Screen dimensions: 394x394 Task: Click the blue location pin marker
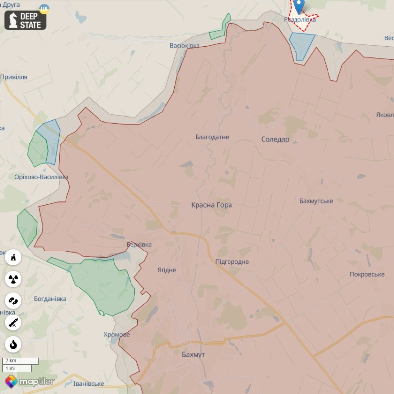(x=298, y=6)
